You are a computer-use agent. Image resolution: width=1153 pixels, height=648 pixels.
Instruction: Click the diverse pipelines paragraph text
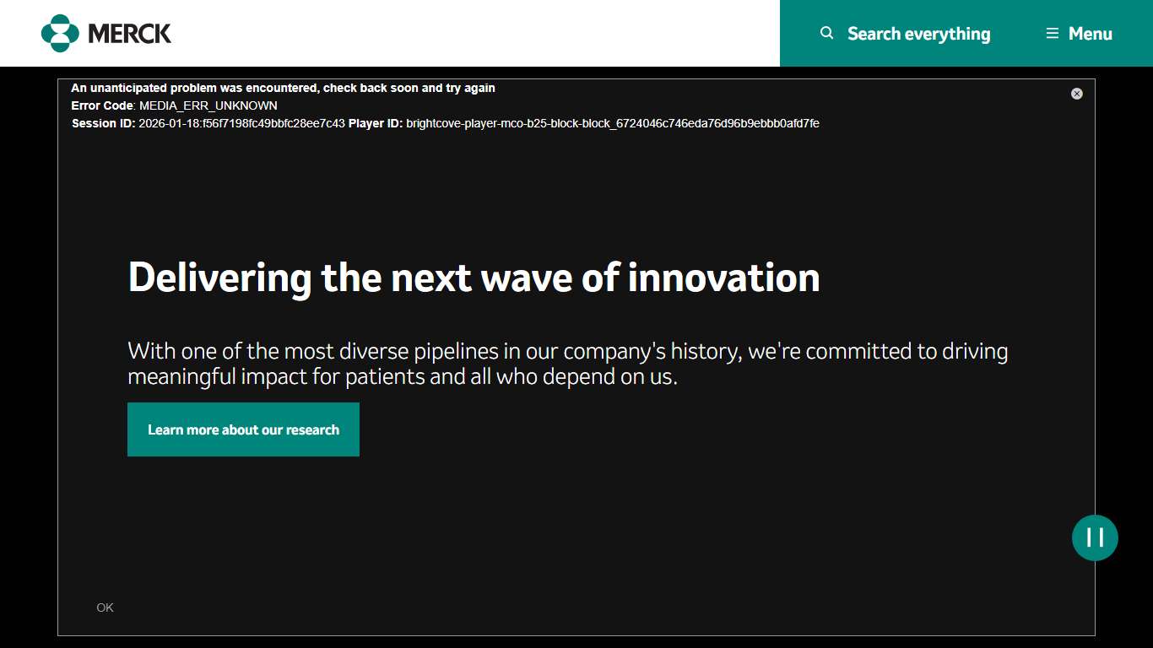click(567, 364)
